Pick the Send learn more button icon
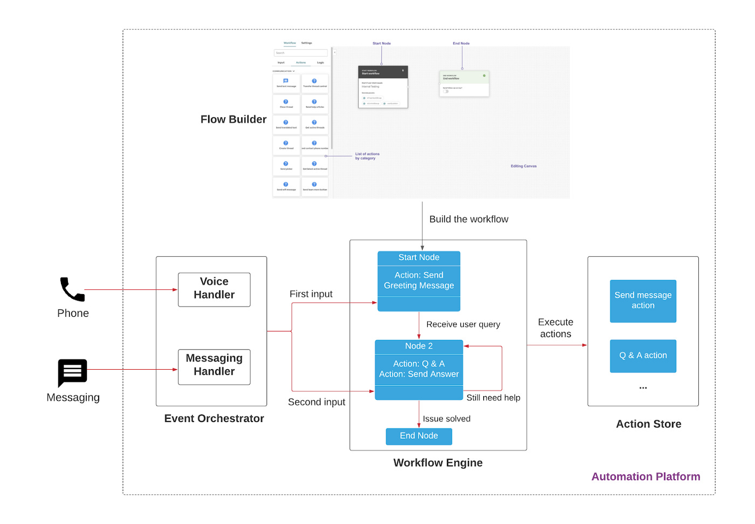This screenshot has width=755, height=524. pyautogui.click(x=314, y=184)
